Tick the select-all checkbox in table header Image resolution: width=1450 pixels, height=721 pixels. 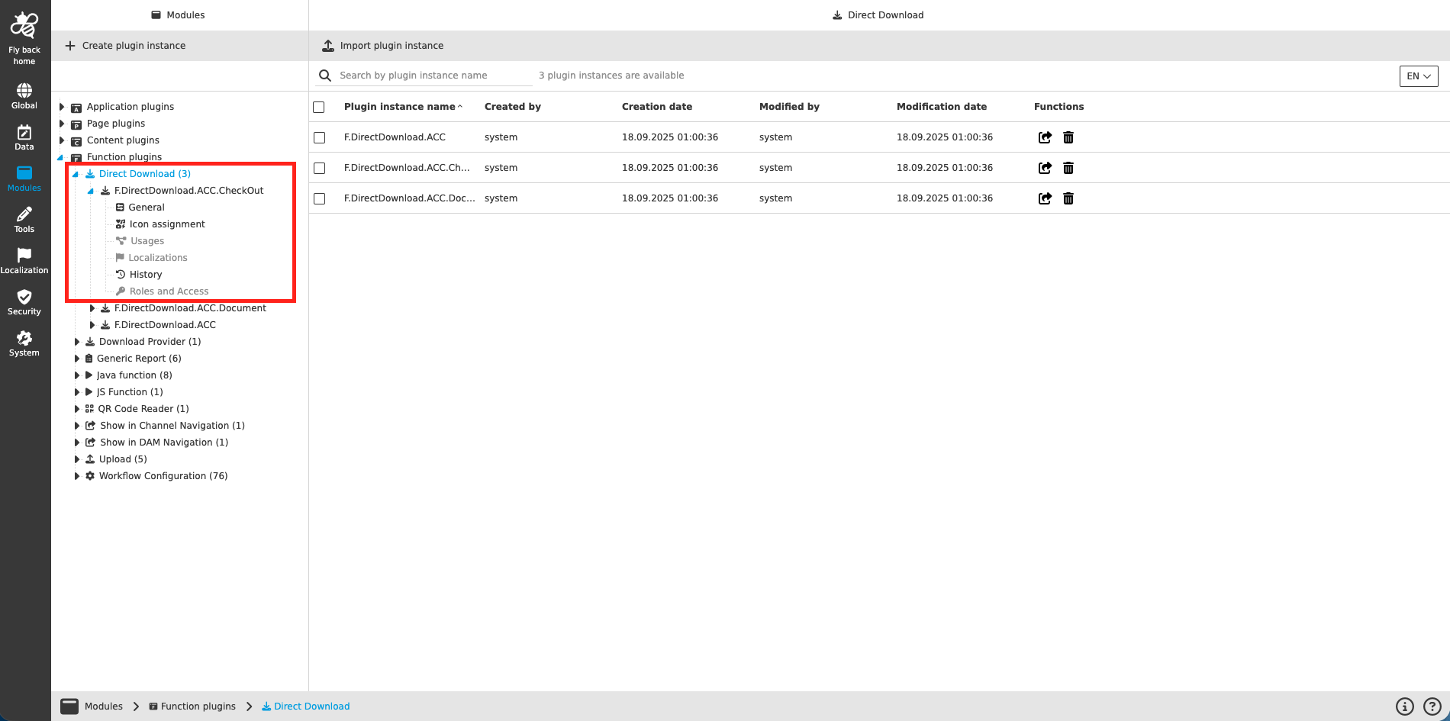320,107
